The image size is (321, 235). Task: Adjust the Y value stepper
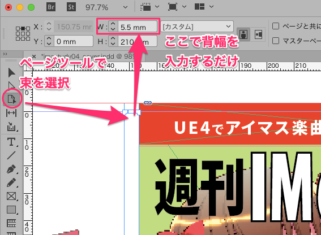tap(49, 41)
